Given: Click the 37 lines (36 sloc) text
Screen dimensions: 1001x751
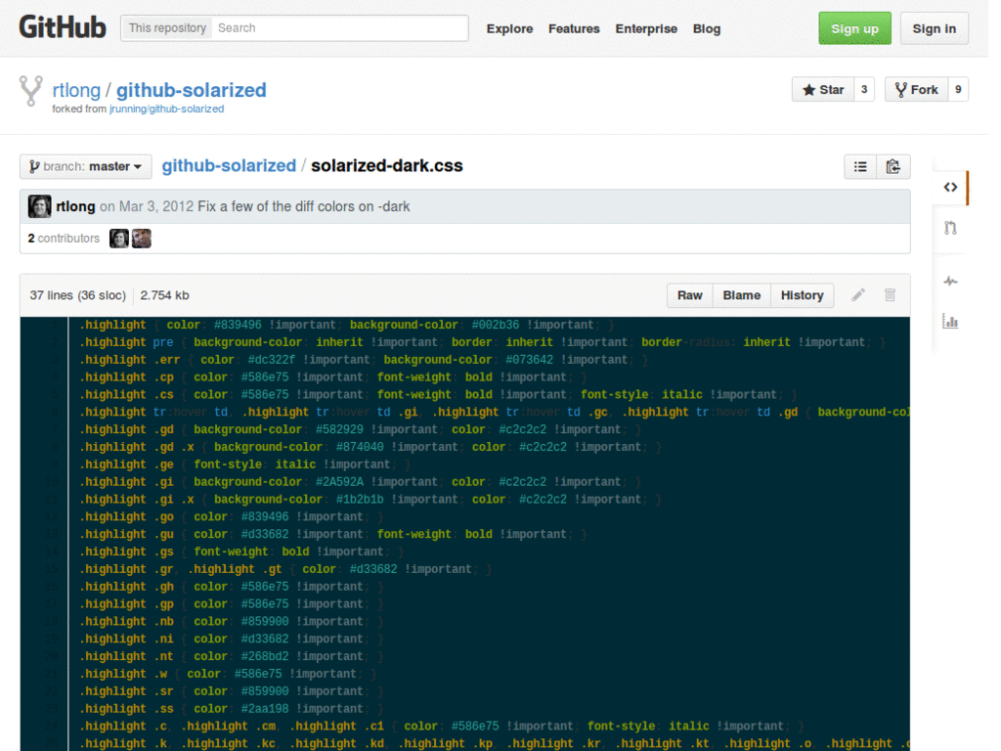Looking at the screenshot, I should point(78,295).
